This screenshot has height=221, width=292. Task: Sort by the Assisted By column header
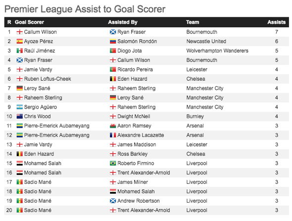(123, 22)
